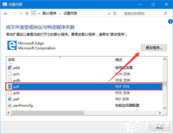
Task: Click the .pbk dial-up phonebook icon
Action: [x=10, y=68]
